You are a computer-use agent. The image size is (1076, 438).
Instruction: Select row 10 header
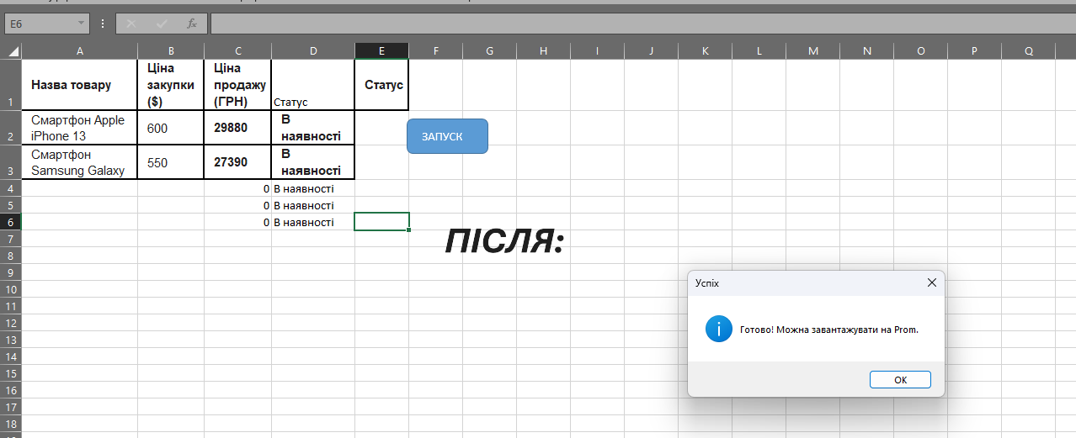[x=11, y=289]
